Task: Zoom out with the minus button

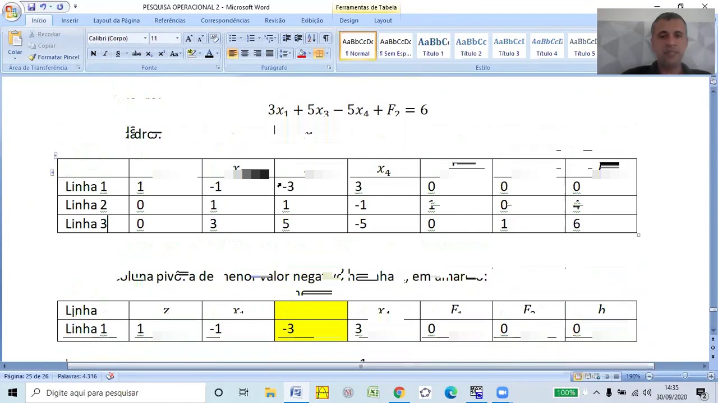Action: [x=649, y=377]
